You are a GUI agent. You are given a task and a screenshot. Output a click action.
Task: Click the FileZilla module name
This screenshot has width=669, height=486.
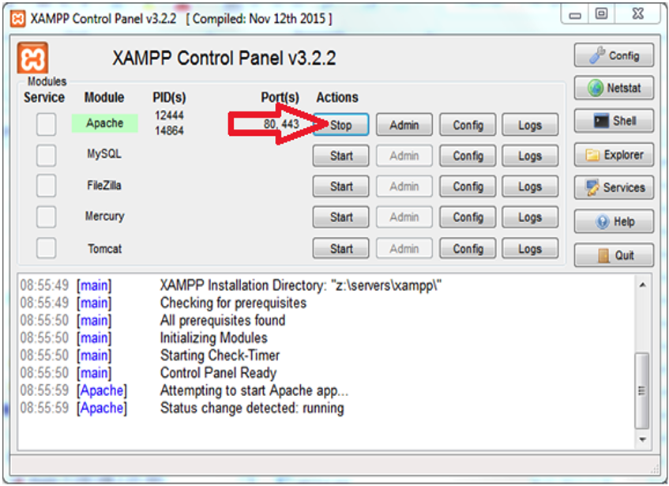(x=104, y=185)
